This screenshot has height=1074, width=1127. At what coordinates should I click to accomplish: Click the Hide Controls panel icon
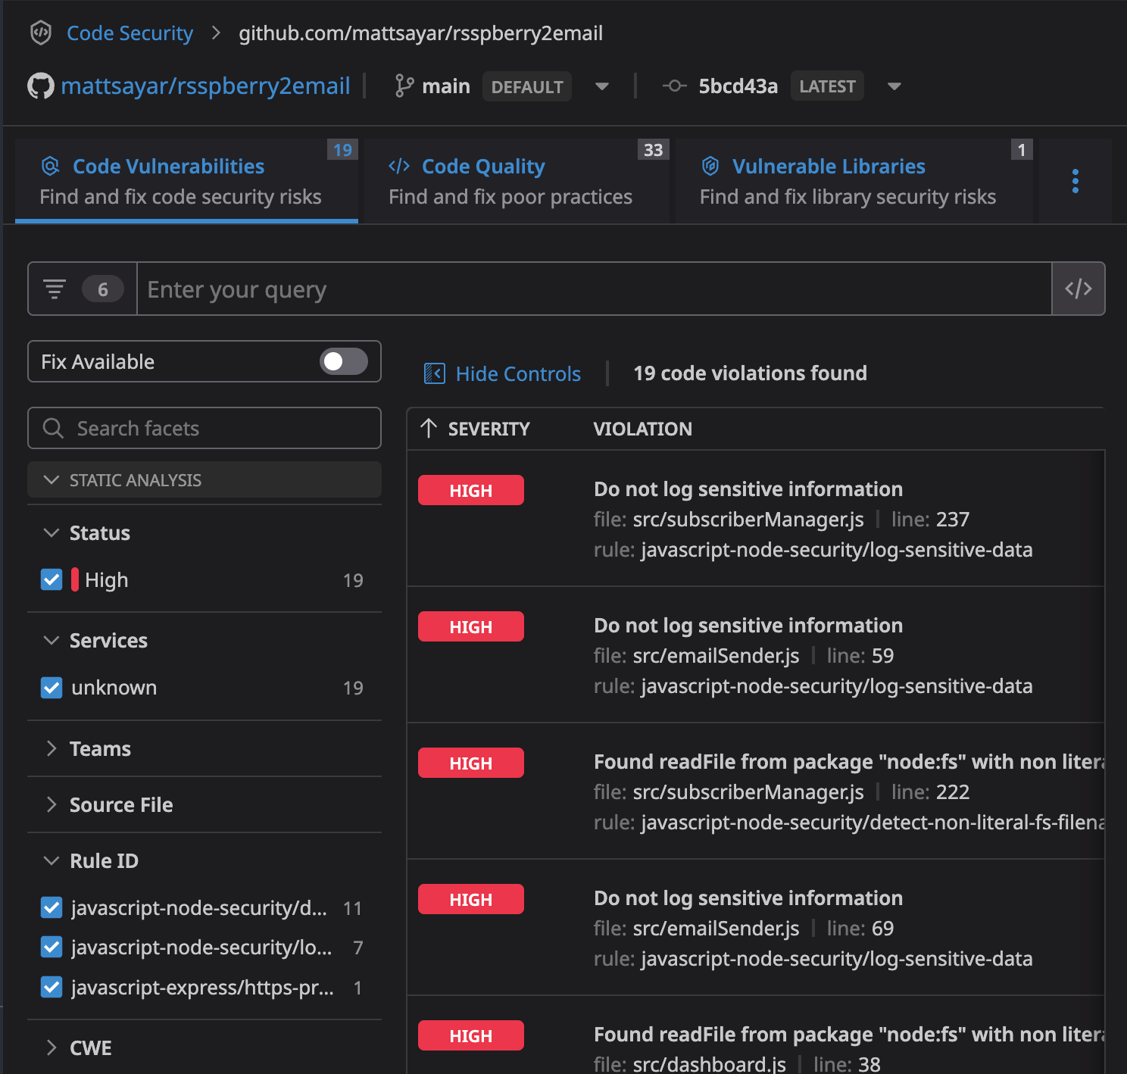435,373
